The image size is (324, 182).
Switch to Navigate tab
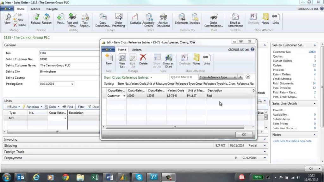[x=52, y=9]
